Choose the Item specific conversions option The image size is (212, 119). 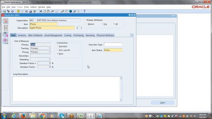point(58,50)
